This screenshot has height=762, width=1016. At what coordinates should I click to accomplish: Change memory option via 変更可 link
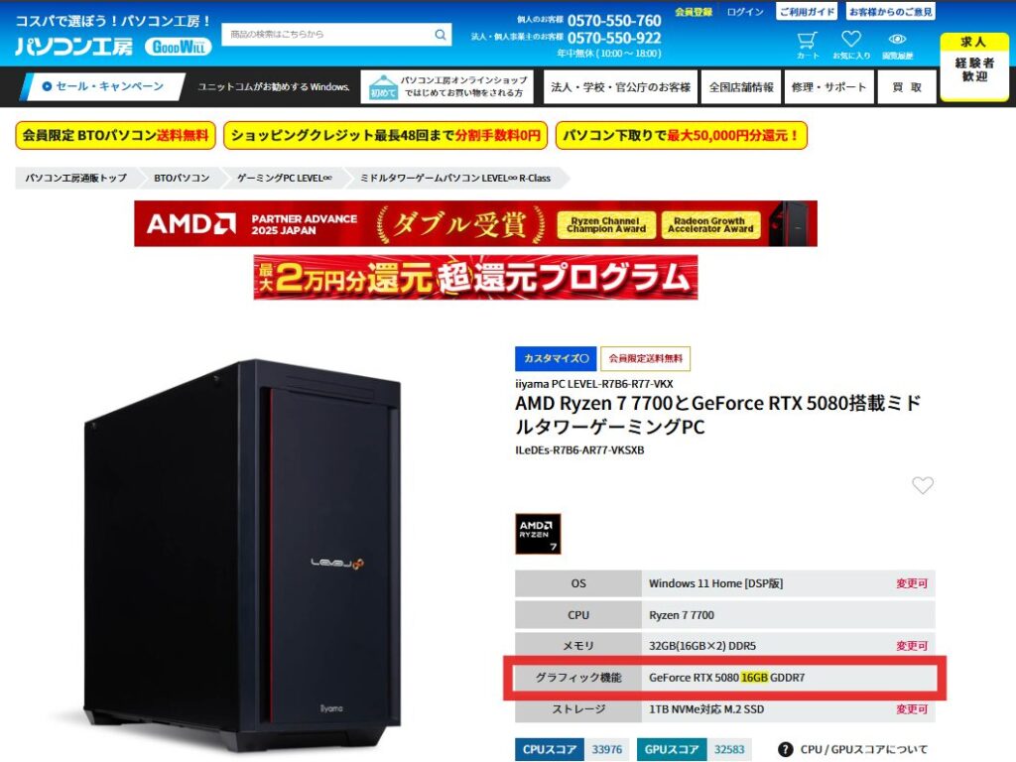coord(911,646)
